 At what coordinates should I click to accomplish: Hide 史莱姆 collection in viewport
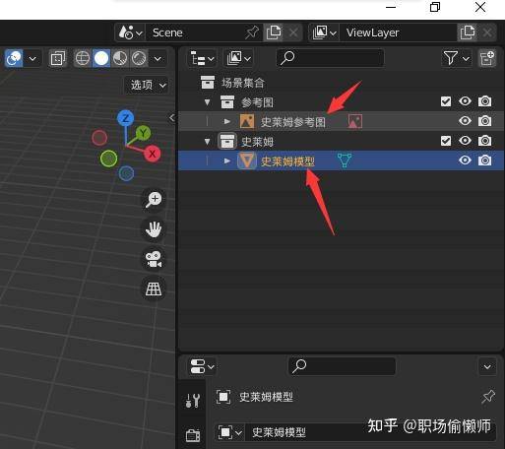click(x=465, y=141)
